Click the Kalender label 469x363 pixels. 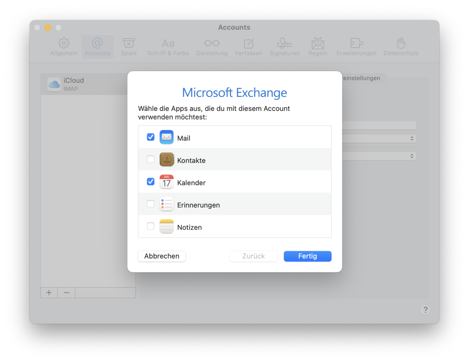191,183
